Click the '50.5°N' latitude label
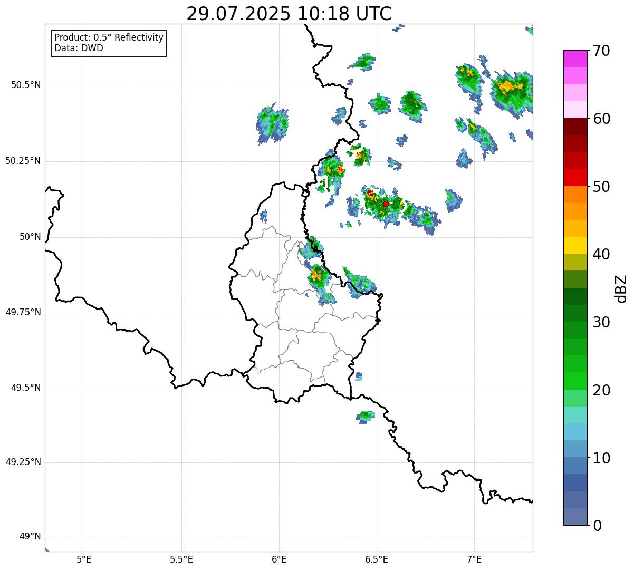 click(x=26, y=85)
